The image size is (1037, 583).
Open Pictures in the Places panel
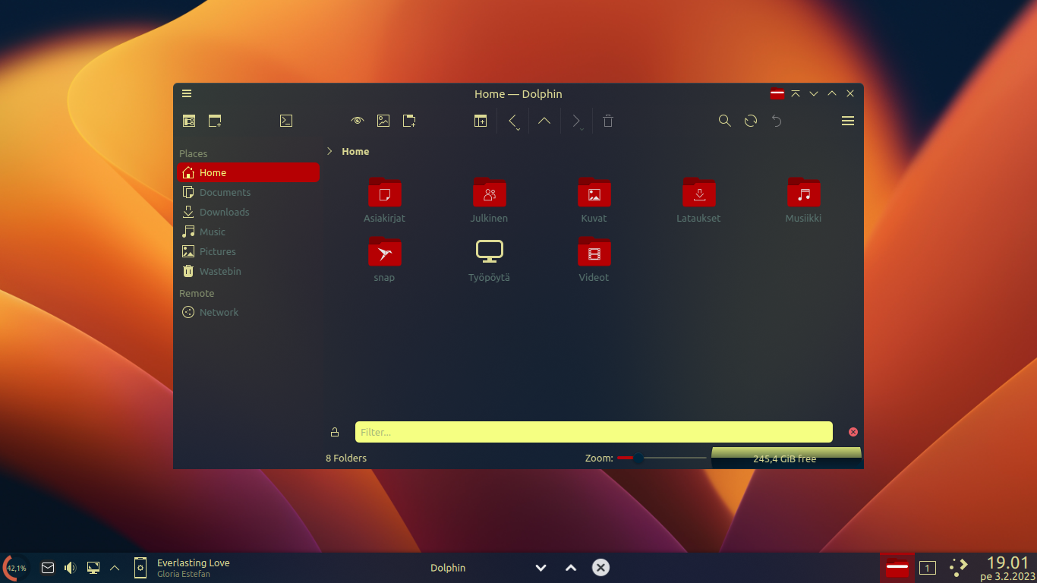click(248, 251)
